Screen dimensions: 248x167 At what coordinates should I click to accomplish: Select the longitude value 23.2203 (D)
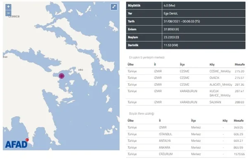click(171, 37)
